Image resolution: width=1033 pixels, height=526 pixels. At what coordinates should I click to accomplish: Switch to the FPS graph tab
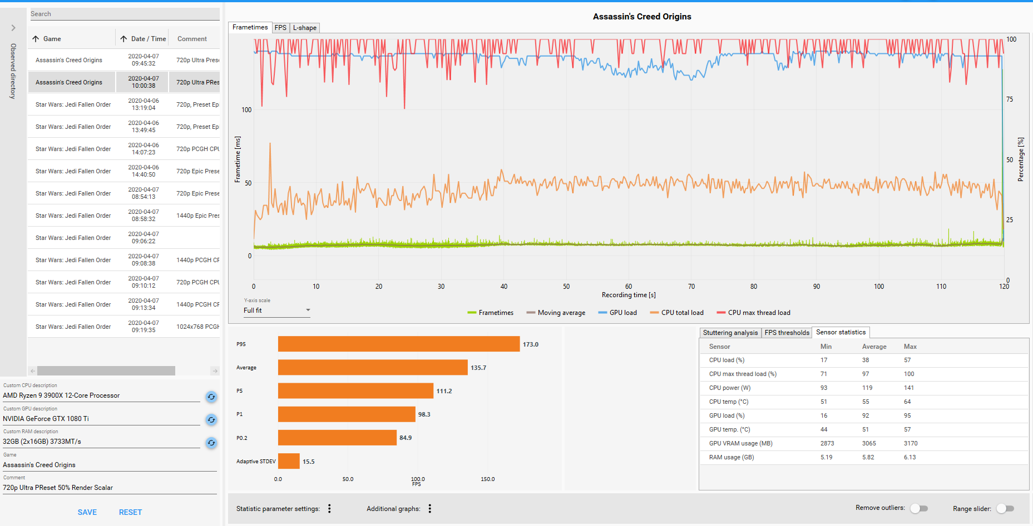tap(280, 28)
